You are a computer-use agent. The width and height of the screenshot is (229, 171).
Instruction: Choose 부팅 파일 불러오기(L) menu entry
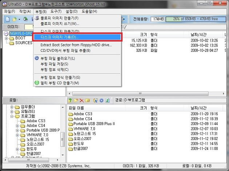77,58
